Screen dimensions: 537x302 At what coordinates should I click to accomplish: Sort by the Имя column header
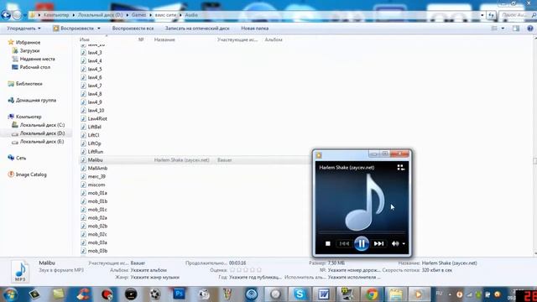click(84, 39)
